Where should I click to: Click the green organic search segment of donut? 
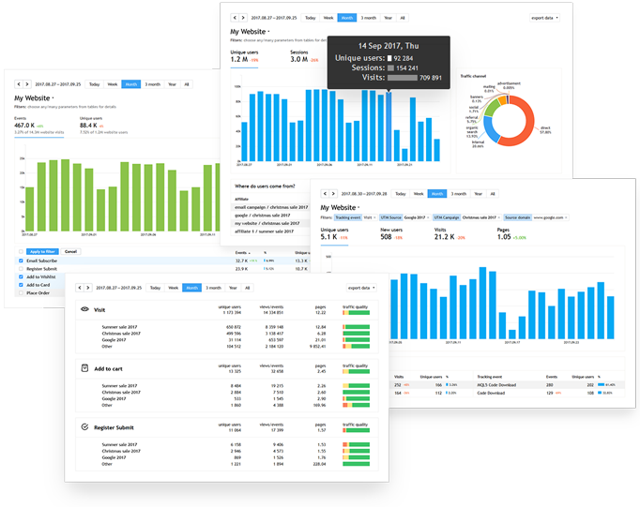coord(491,107)
